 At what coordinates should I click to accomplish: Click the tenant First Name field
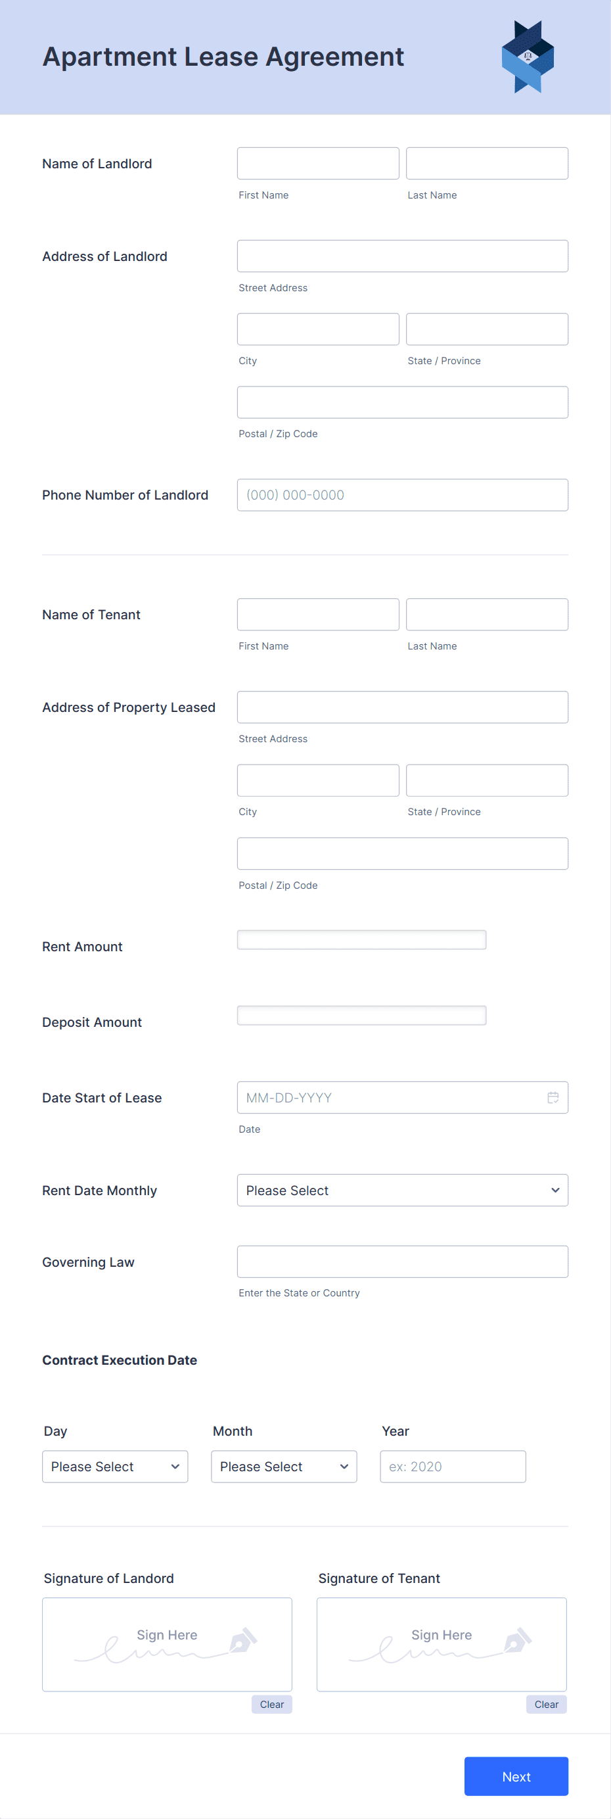point(317,615)
